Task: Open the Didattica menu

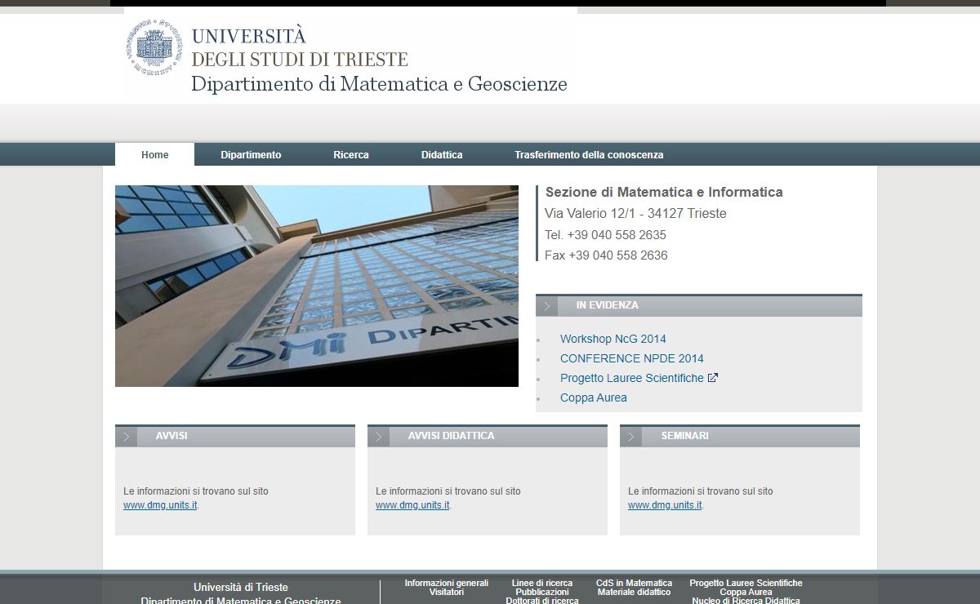Action: point(442,154)
